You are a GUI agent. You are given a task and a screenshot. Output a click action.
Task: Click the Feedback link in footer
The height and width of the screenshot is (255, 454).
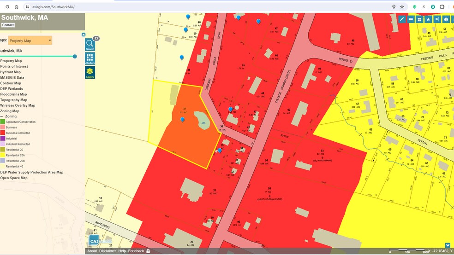pos(136,251)
